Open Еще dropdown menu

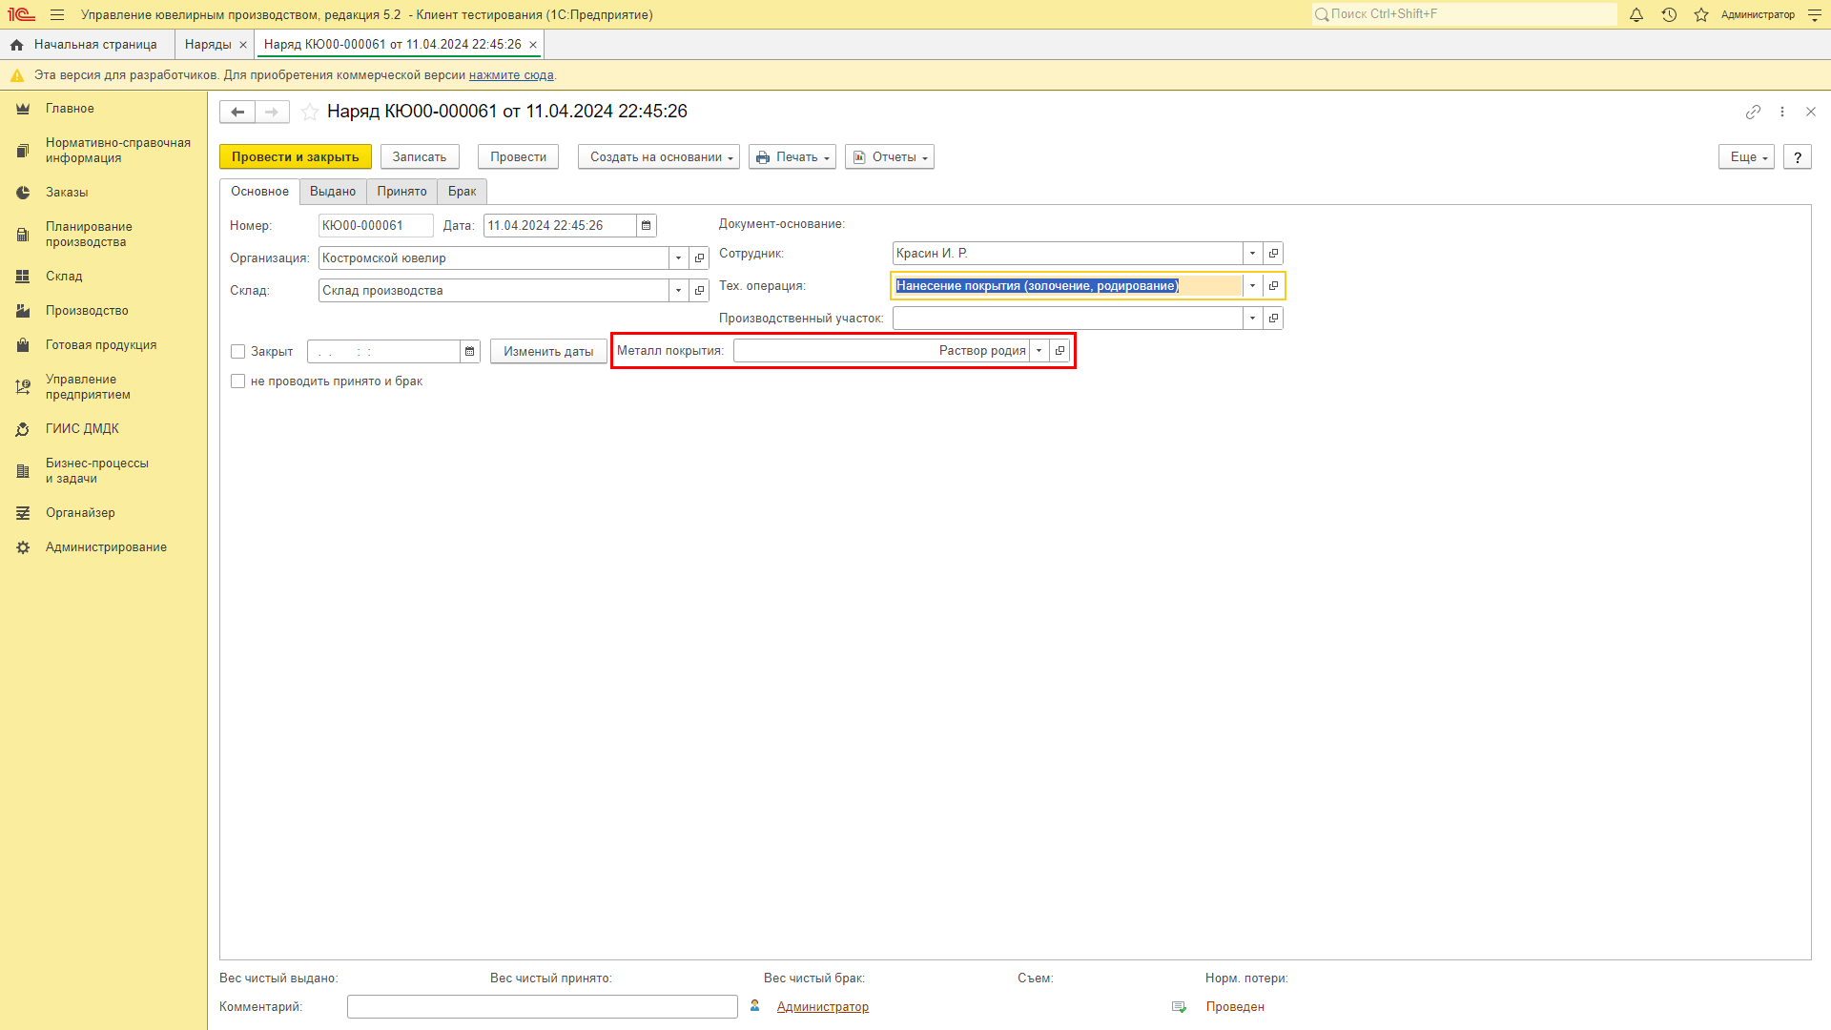pyautogui.click(x=1746, y=157)
